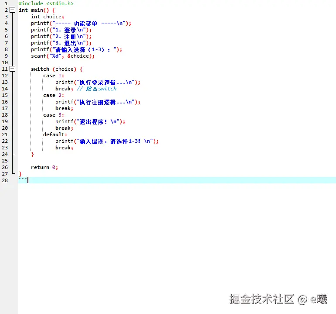
Task: Click the printf '执行登录逻辑' line
Action: coord(98,82)
